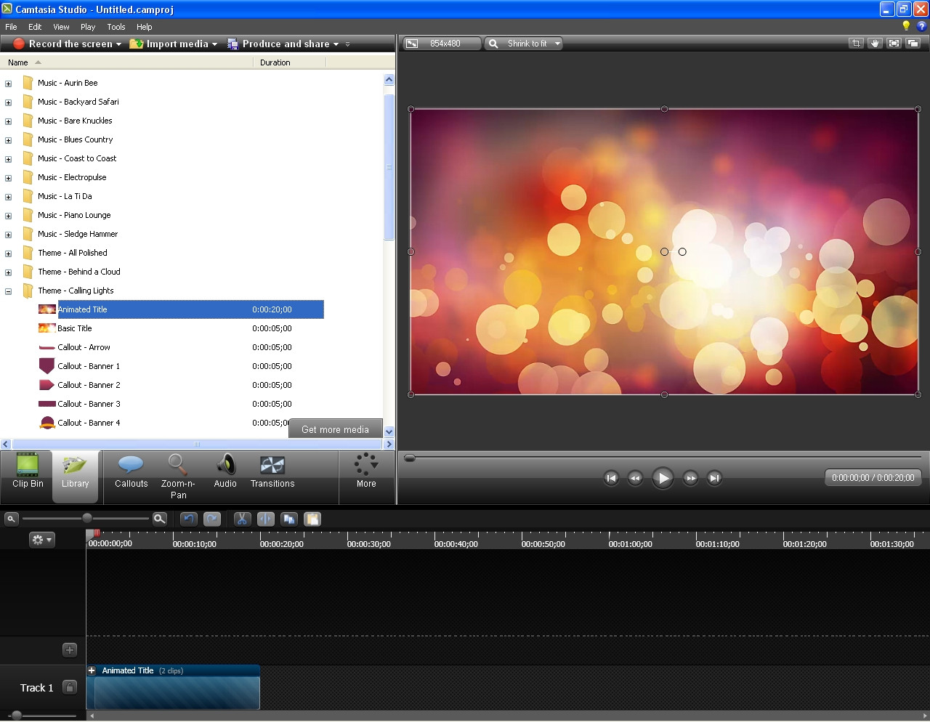Viewport: 930px width, 722px height.
Task: Expand the Music - Piano Lounge folder
Action: pos(9,216)
